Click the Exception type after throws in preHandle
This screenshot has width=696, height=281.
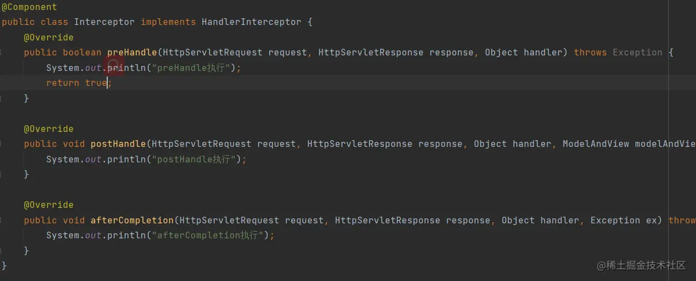(x=638, y=53)
